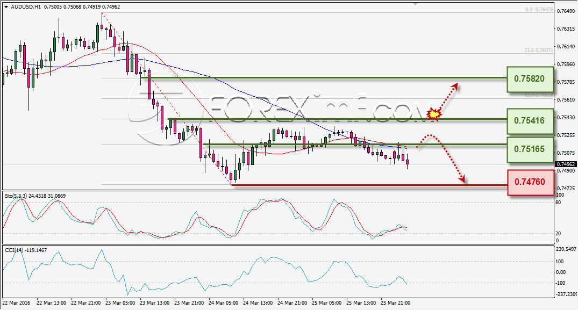Screen dimensions: 578x310
Task: Click price axis value 0.74725
Action: [x=566, y=188]
